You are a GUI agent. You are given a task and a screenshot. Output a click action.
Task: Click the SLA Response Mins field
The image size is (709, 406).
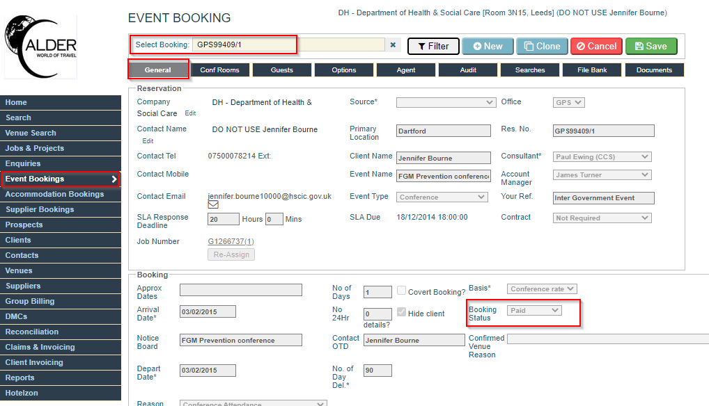click(x=274, y=219)
